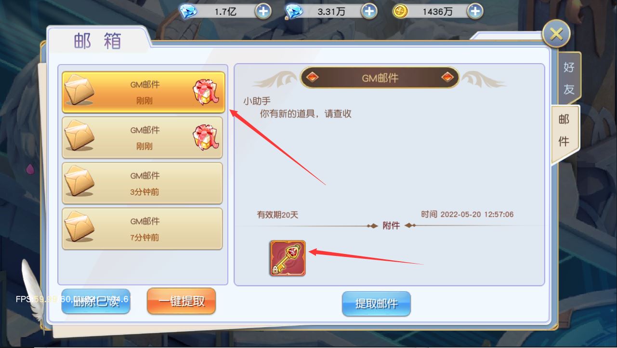Click the 提取邮件 blue button

(376, 304)
